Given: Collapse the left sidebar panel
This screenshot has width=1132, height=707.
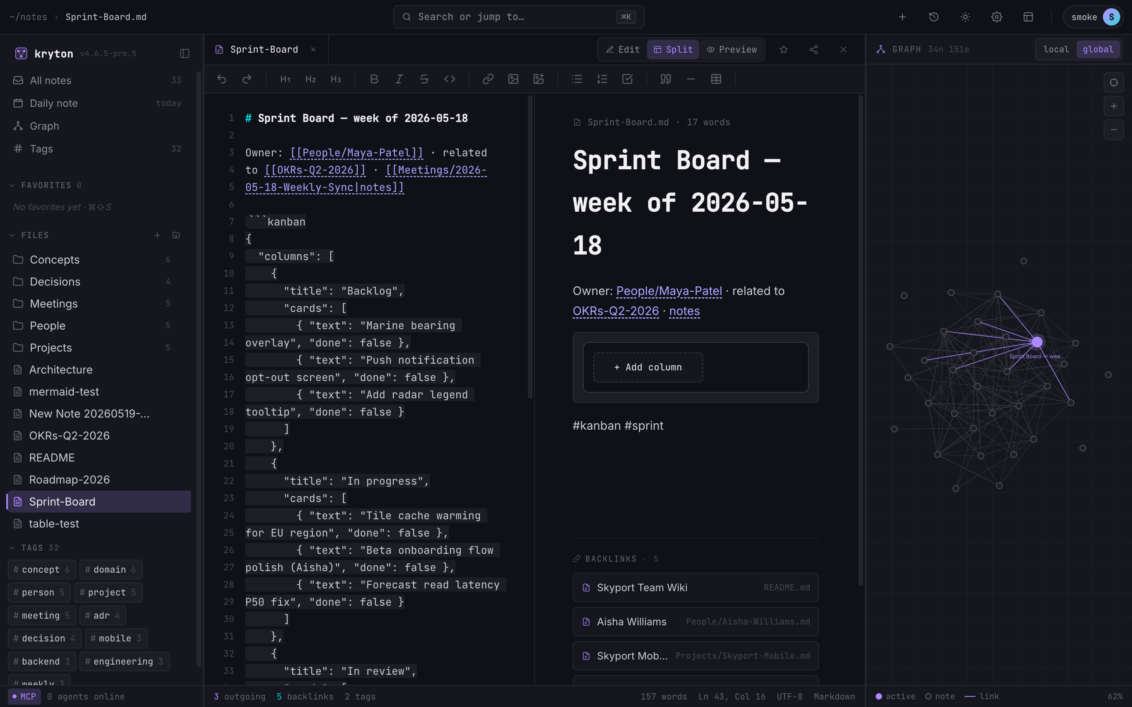Looking at the screenshot, I should click(185, 53).
